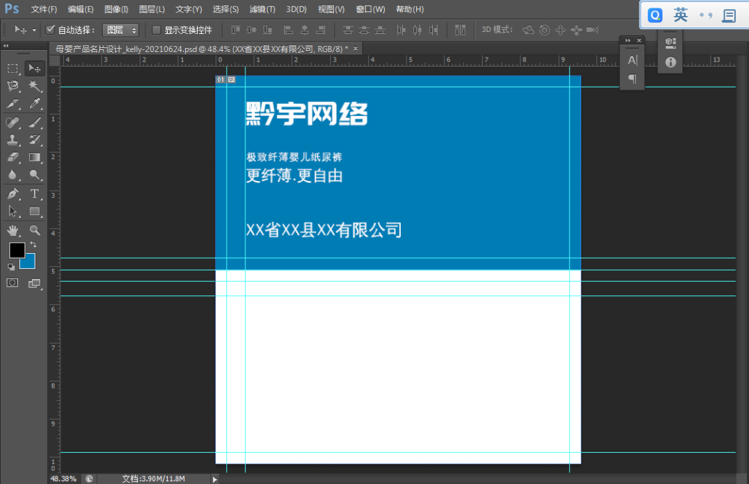Image resolution: width=749 pixels, height=484 pixels.
Task: Uncheck the 自动选择 checkbox
Action: [x=51, y=30]
